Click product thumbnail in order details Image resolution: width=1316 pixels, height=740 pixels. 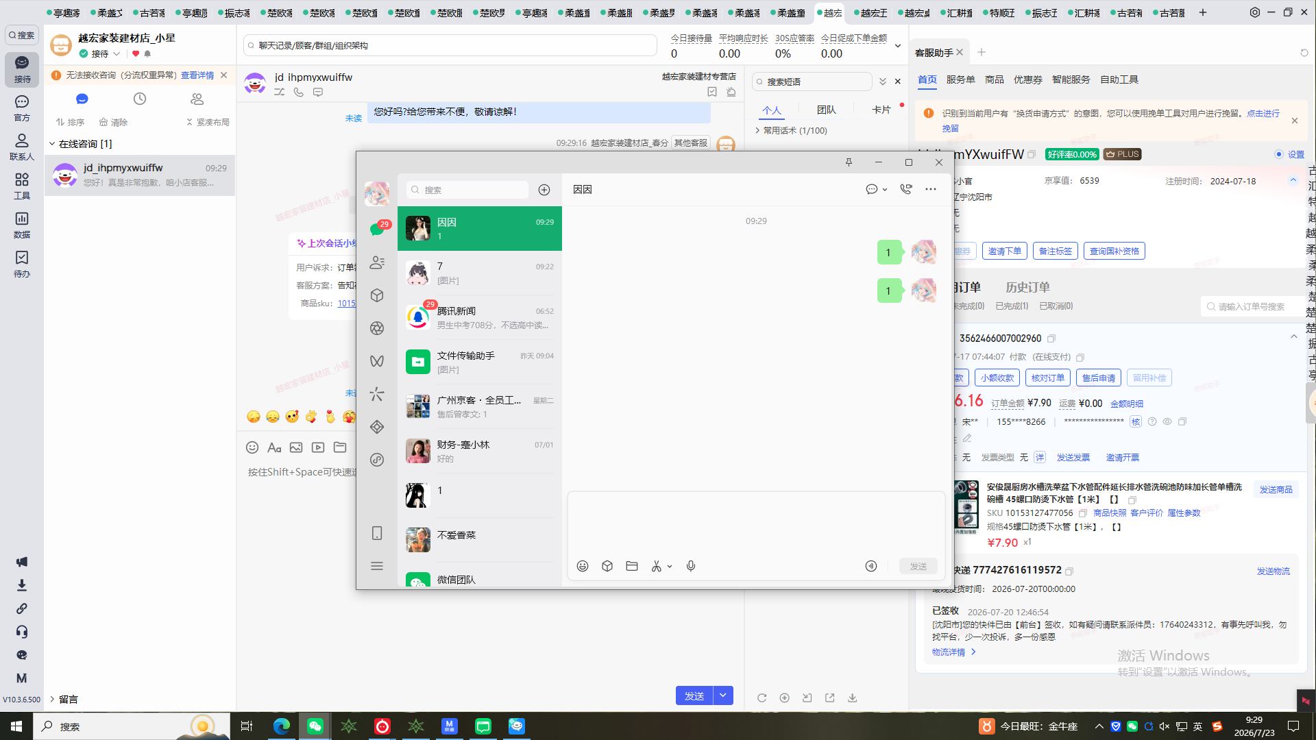pyautogui.click(x=966, y=507)
